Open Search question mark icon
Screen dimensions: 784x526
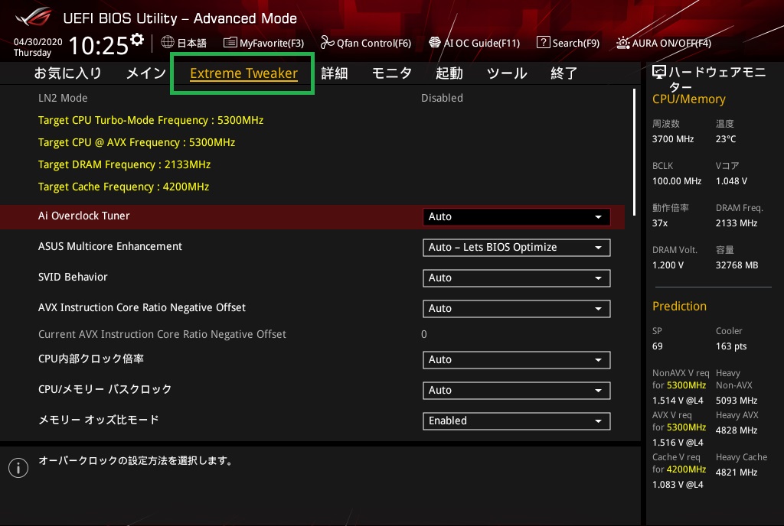pyautogui.click(x=543, y=42)
